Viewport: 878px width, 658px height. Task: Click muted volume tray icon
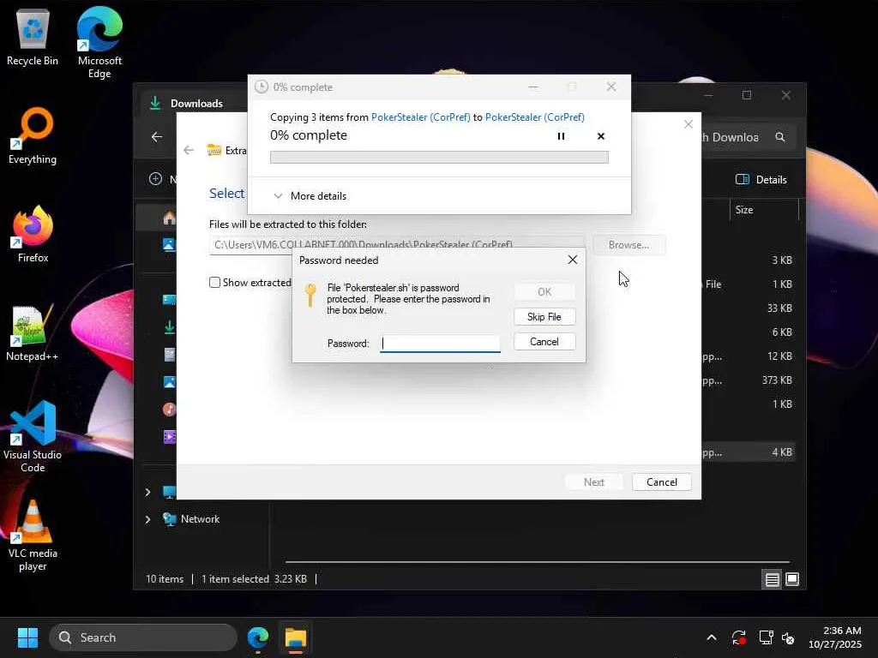[x=788, y=637]
